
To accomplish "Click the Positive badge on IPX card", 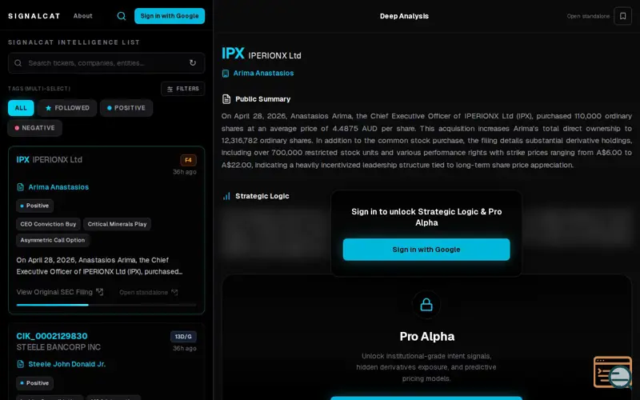I will [34, 206].
